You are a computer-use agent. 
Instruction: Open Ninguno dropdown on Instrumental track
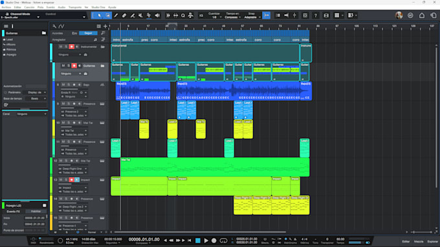70,55
